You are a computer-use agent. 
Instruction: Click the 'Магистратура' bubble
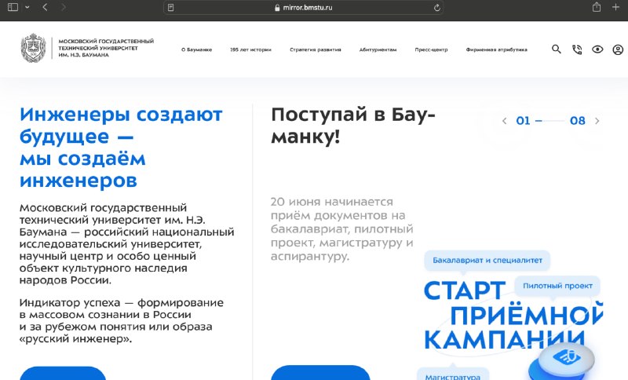(x=453, y=375)
